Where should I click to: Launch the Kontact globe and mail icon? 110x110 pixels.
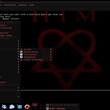[12, 107]
